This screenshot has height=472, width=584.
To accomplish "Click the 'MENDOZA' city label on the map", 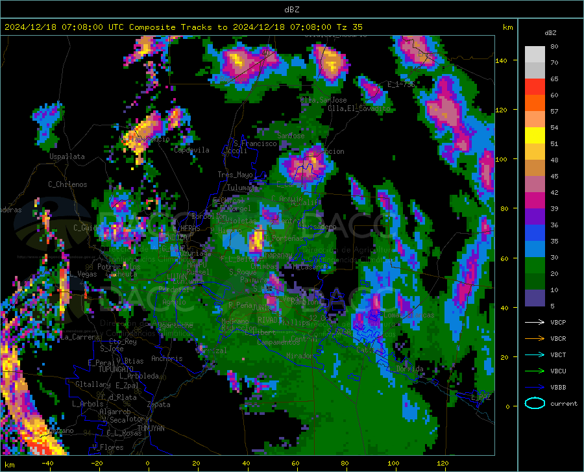I will (173, 238).
